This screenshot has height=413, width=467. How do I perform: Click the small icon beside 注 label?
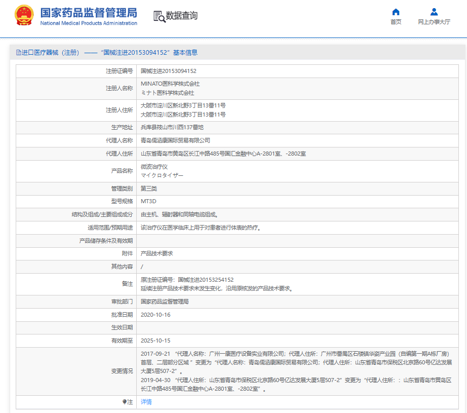pyautogui.click(x=125, y=402)
